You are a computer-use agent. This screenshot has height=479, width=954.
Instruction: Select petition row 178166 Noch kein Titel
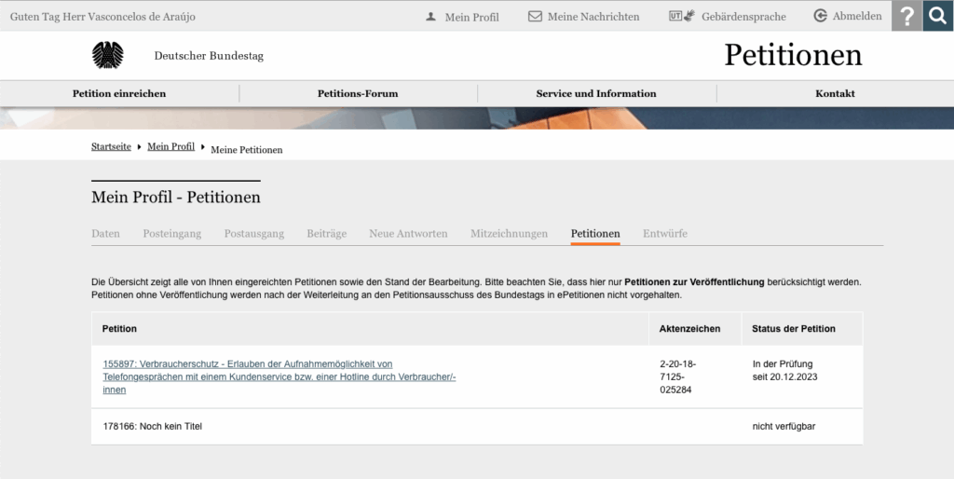(x=153, y=427)
